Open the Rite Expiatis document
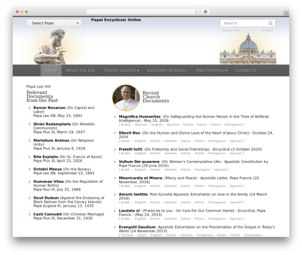This screenshot has height=255, width=302. (46, 157)
